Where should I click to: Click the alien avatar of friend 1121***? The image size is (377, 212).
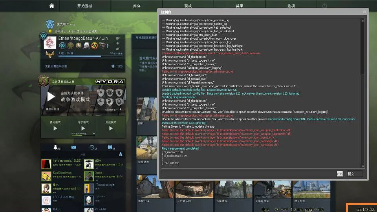(89, 201)
